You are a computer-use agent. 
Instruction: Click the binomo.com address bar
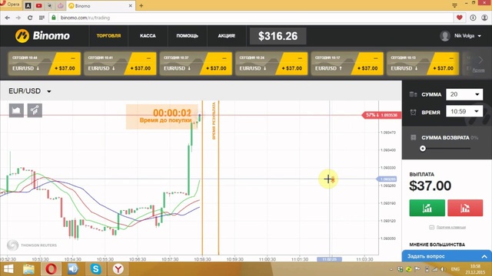point(251,18)
